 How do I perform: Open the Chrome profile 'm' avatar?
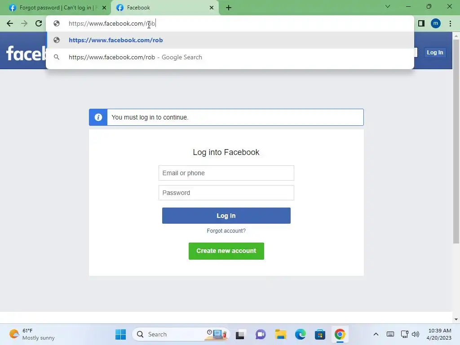tap(436, 23)
